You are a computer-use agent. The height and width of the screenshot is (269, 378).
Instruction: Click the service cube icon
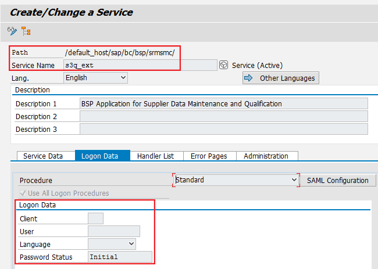224,65
